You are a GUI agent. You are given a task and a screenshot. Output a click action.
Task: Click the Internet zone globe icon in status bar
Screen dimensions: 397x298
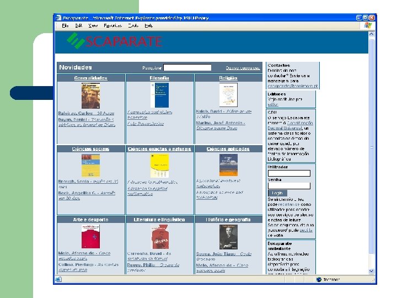point(319,279)
